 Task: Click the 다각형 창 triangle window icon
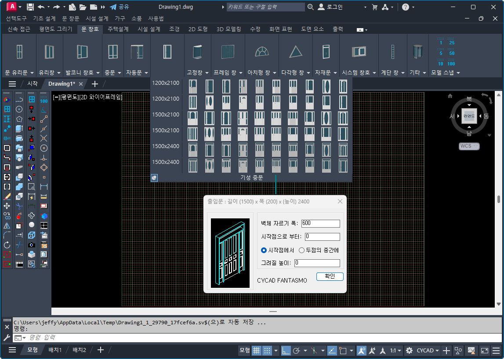(x=296, y=51)
